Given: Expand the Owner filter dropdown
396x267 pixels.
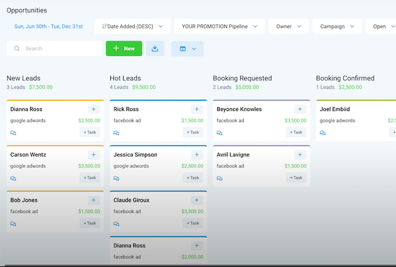Looking at the screenshot, I should click(x=288, y=26).
